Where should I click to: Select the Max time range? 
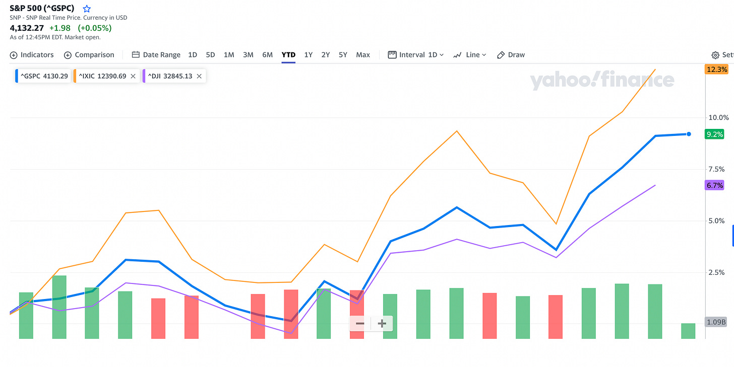(x=363, y=55)
